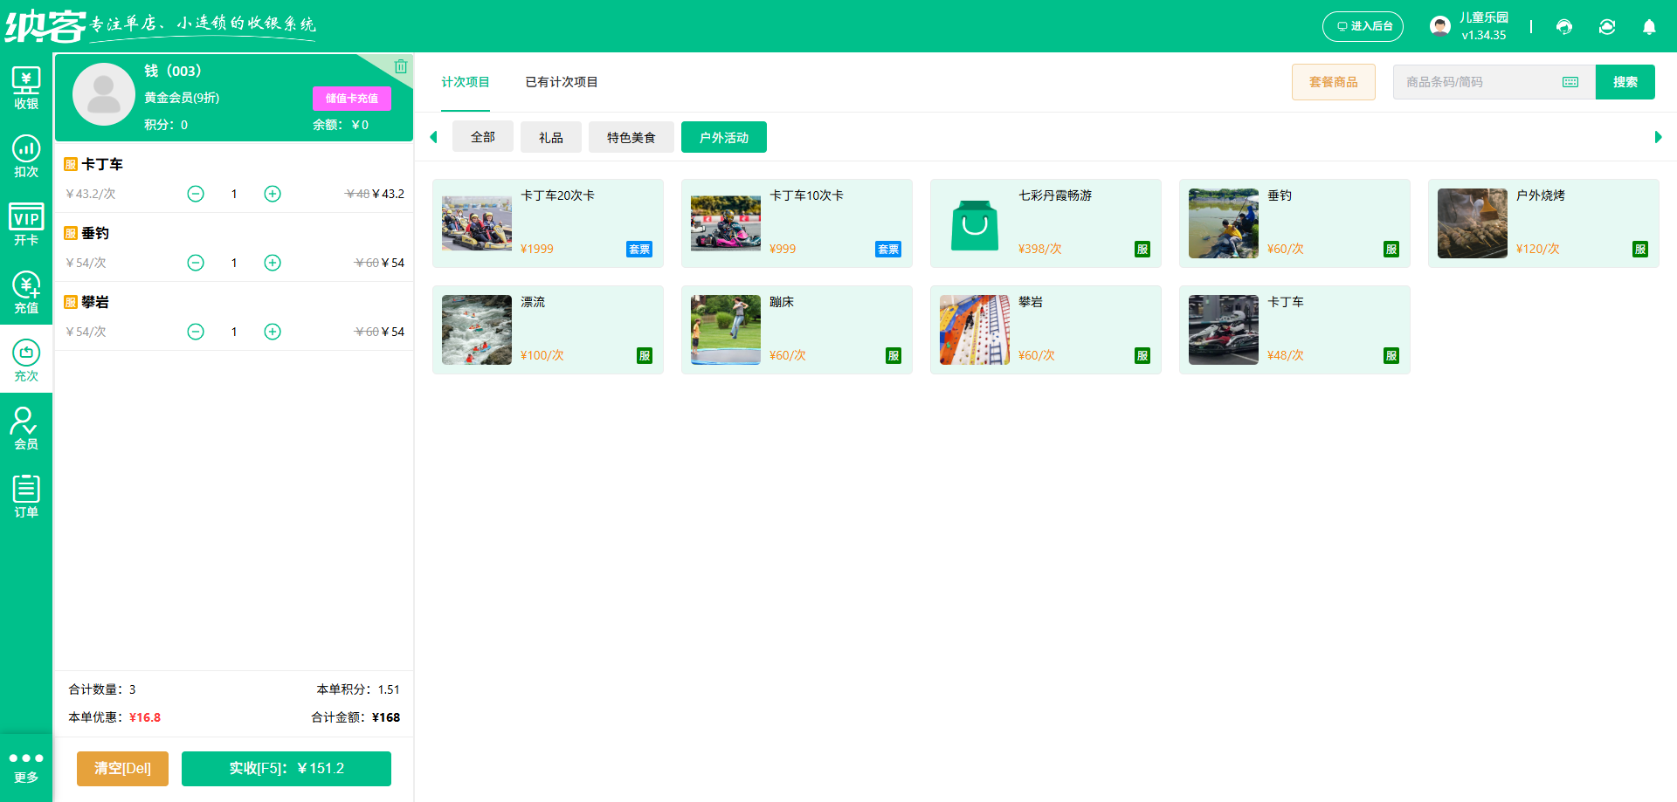The image size is (1677, 802).
Task: Open the 充值 recharge sidebar icon
Action: (26, 291)
